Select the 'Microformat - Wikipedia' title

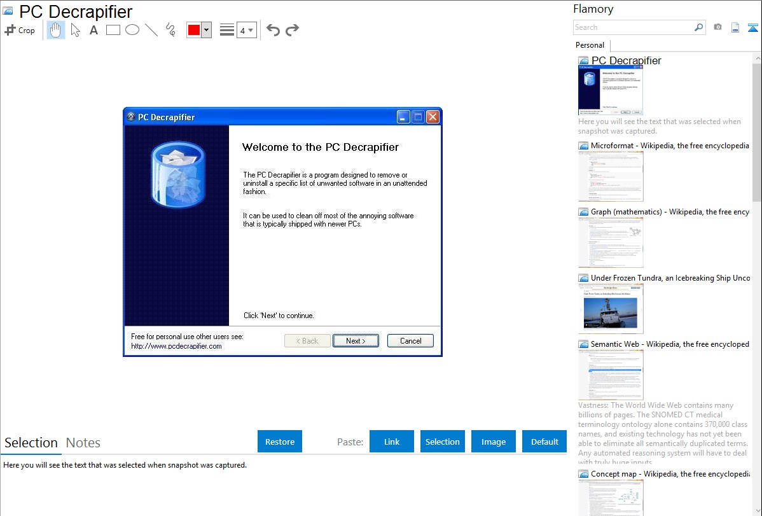(x=670, y=146)
